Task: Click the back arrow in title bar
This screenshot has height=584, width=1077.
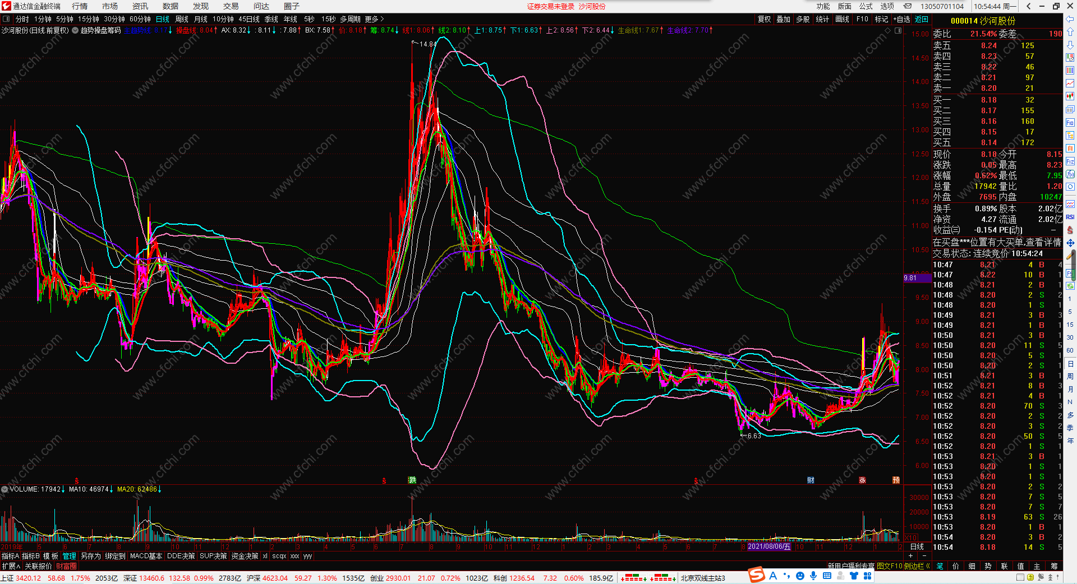Action: (x=1029, y=6)
